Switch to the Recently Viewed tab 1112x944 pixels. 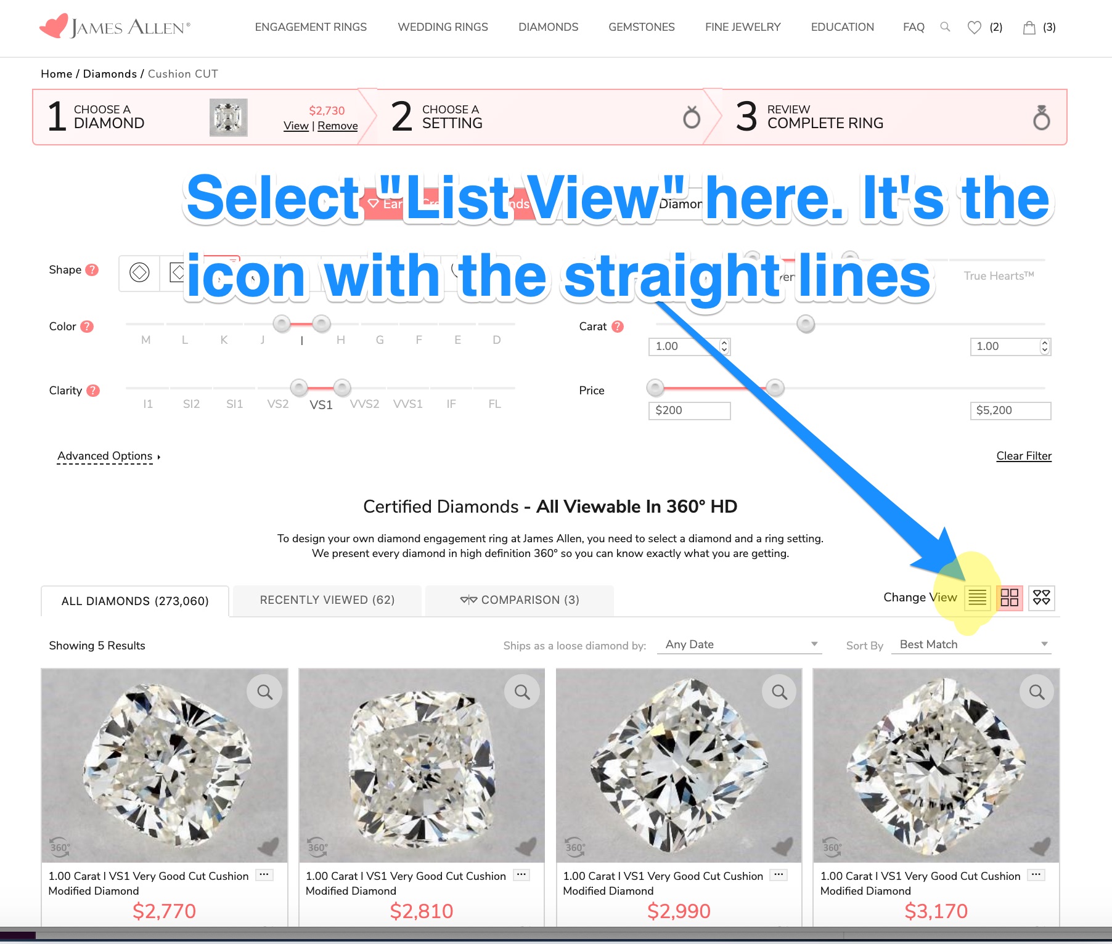pos(327,600)
